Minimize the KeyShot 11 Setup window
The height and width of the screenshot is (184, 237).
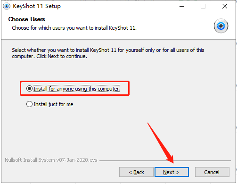(182, 6)
